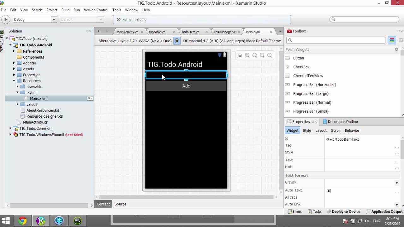This screenshot has height=227, width=404.
Task: Close the TodoItem.cs tab
Action: [207, 32]
